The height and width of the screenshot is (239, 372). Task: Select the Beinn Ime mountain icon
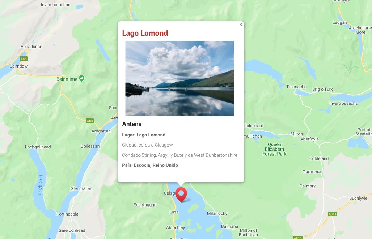81,78
